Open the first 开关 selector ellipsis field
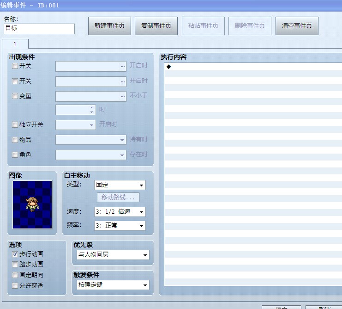342x309 pixels. [91, 66]
